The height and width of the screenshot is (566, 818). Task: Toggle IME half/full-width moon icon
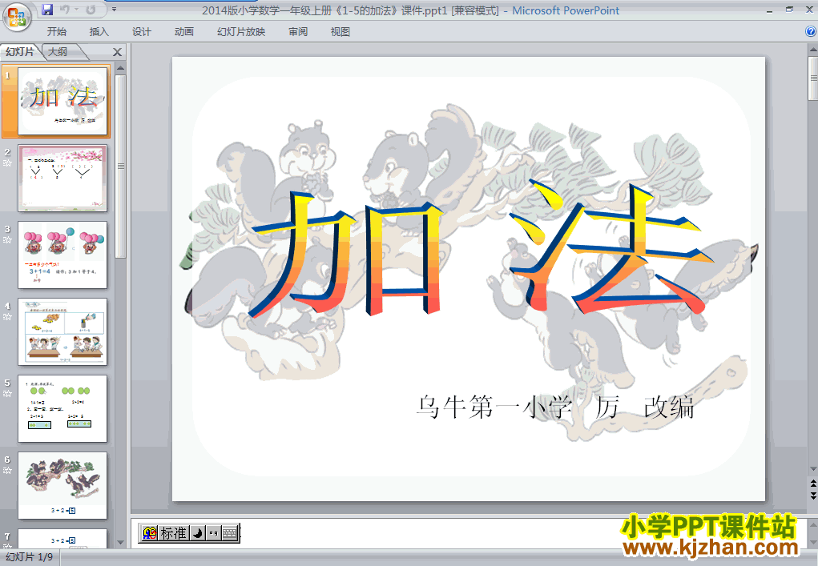[197, 533]
